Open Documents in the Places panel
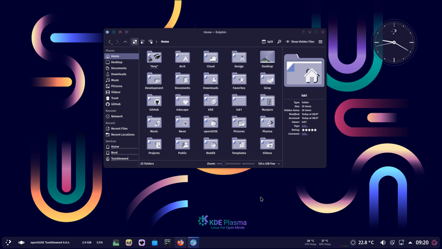 pyautogui.click(x=122, y=68)
